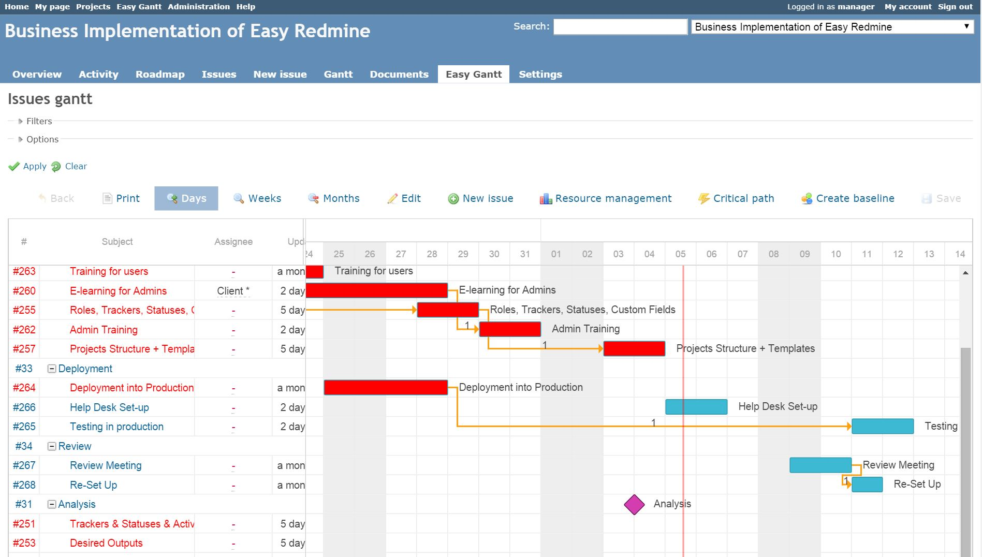The width and height of the screenshot is (982, 557).
Task: Expand the Options section
Action: (x=42, y=139)
